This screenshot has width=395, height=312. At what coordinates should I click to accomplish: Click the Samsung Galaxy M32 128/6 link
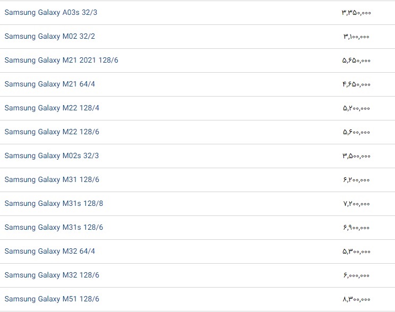click(x=51, y=275)
